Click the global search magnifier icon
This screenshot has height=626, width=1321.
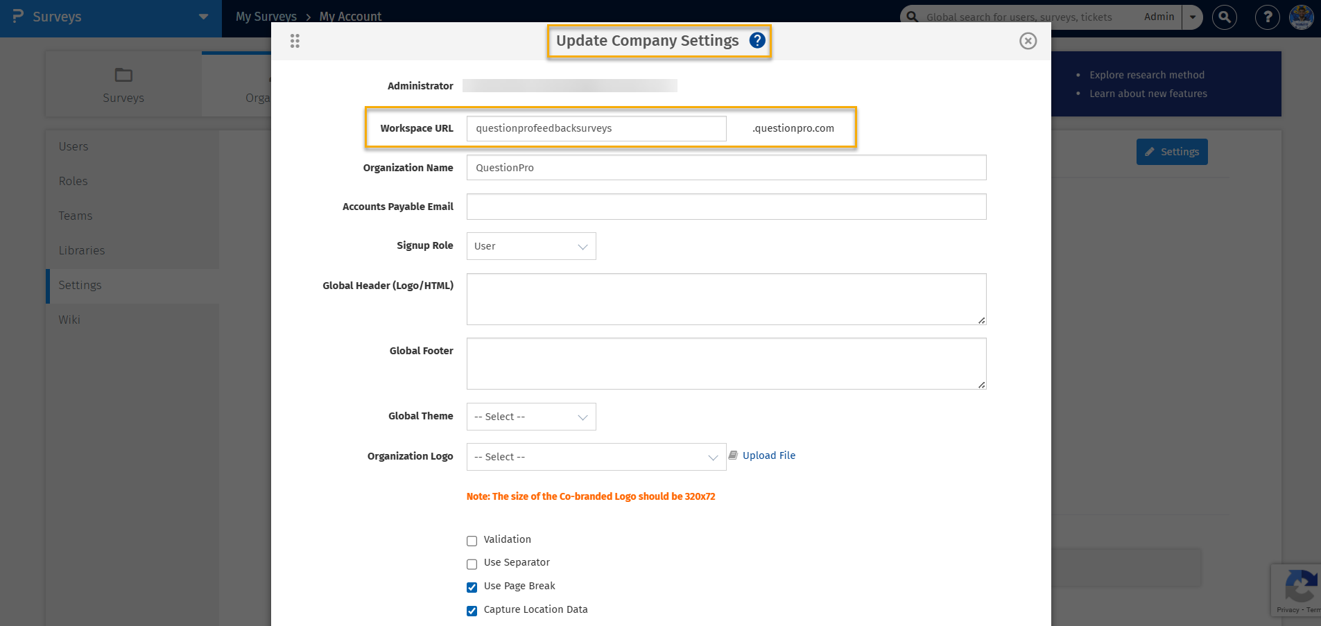(913, 17)
